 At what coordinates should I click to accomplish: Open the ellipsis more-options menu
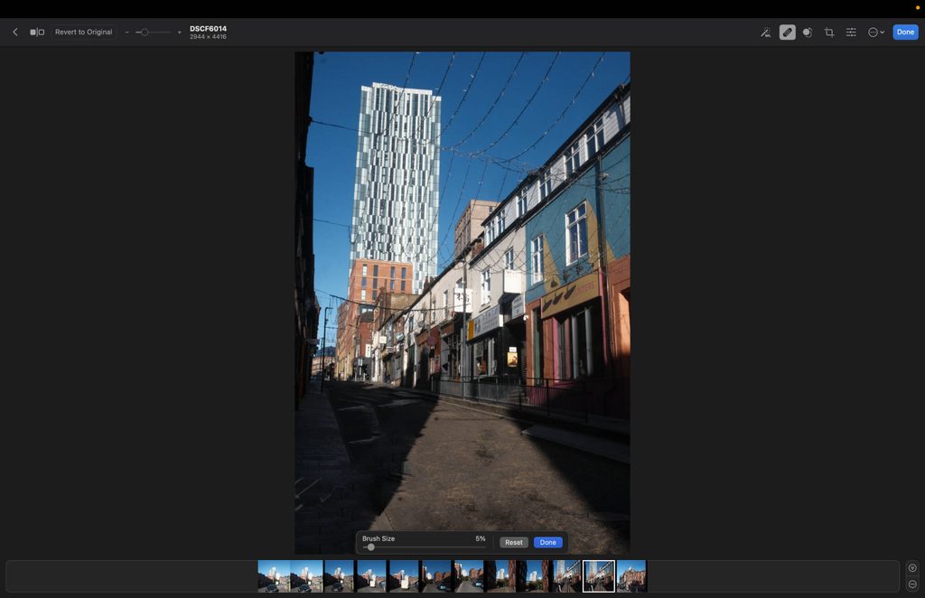[x=876, y=33]
